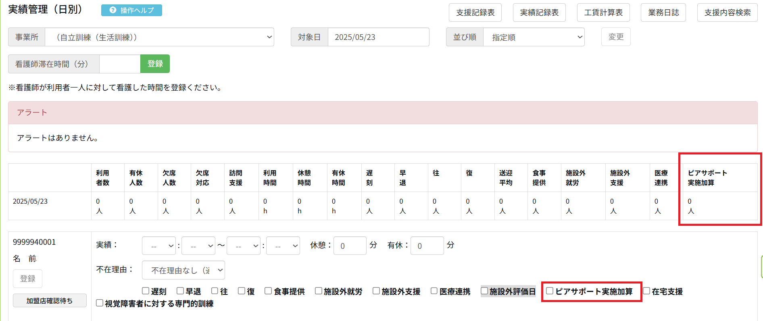Screen dimensions: 763x321
Task: Expand the 事業所 dropdown
Action: point(159,37)
